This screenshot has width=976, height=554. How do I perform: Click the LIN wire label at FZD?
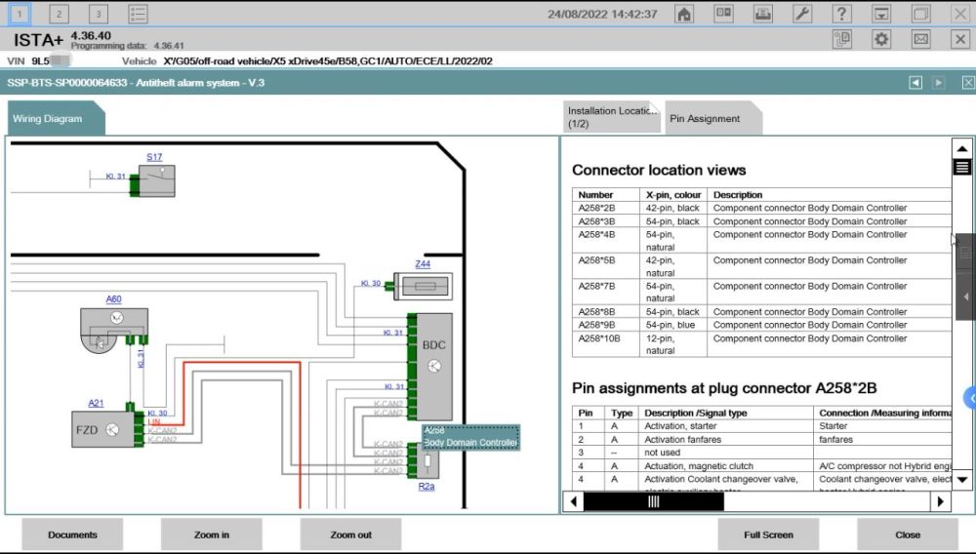(153, 421)
